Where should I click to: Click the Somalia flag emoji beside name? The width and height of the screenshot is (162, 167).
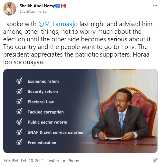(58, 6)
